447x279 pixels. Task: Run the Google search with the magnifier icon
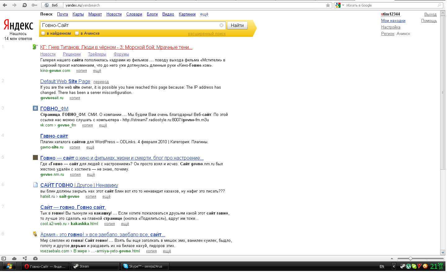coord(439,5)
